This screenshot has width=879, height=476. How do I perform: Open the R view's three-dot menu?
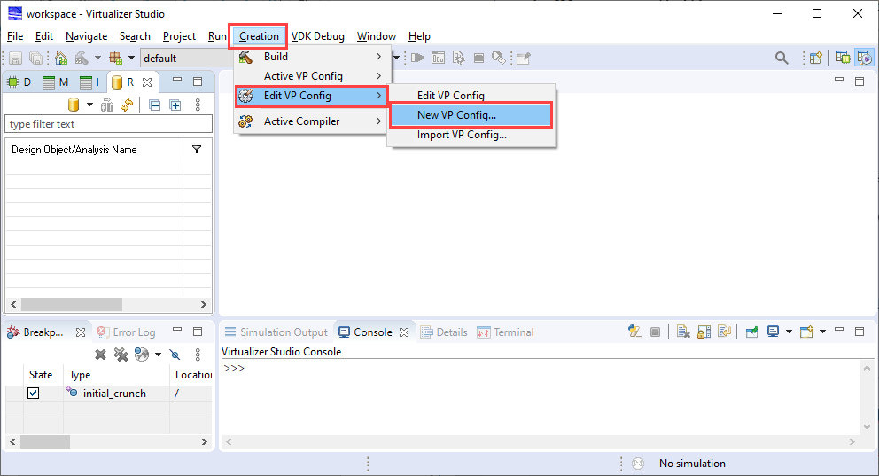[x=198, y=105]
